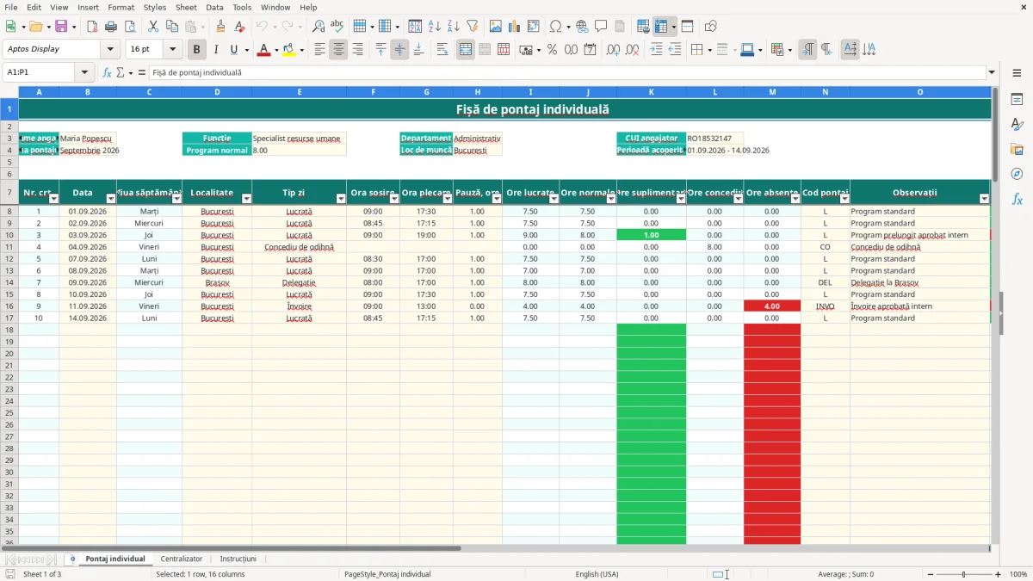Open the Format menu

click(x=121, y=7)
